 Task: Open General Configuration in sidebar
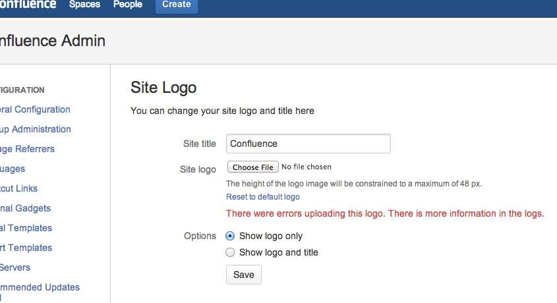(x=35, y=109)
